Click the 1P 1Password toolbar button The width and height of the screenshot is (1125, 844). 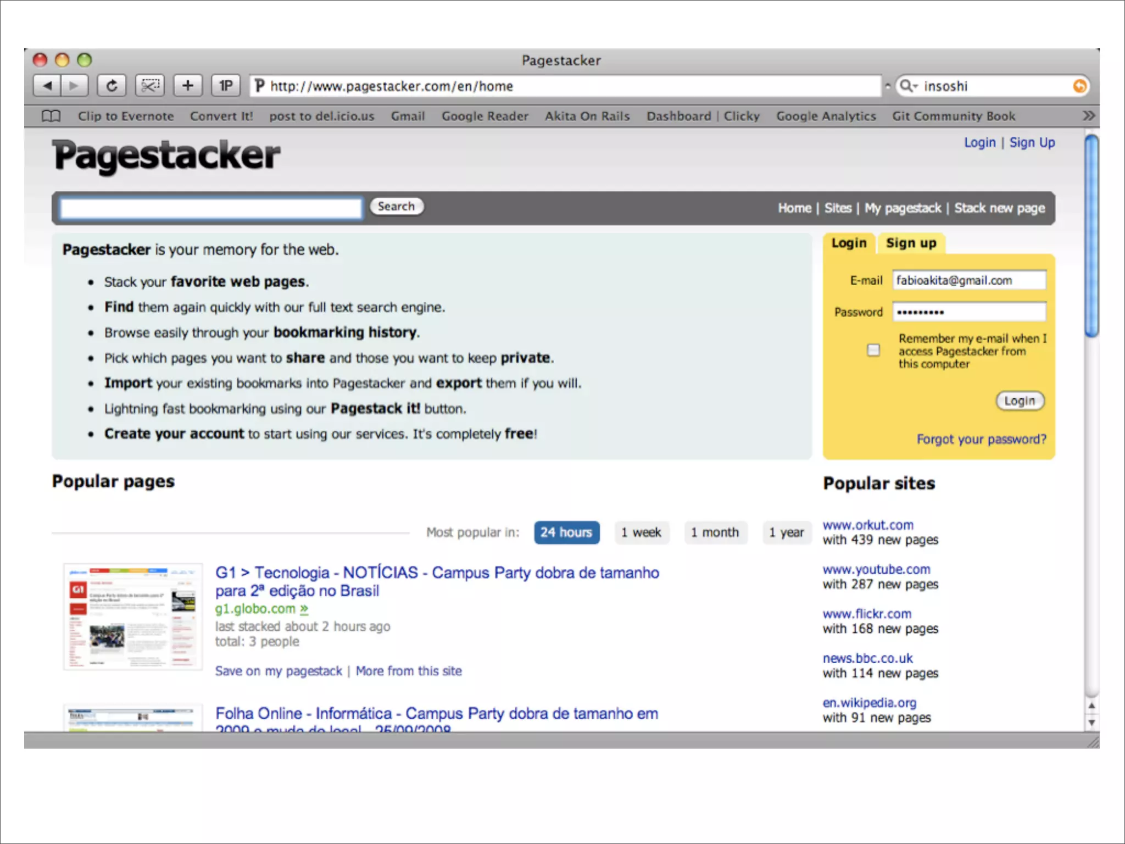click(x=226, y=86)
